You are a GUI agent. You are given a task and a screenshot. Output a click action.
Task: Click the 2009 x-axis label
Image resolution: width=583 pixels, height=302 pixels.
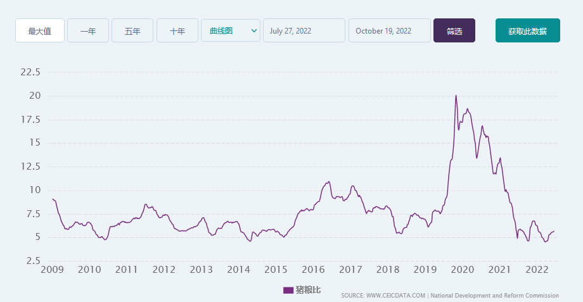tap(52, 270)
